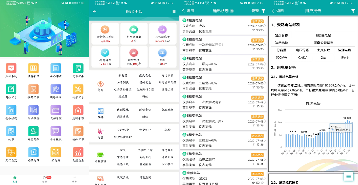358x185 pixels.
Task: Open the SOE事件 link
Action: [x=167, y=164]
